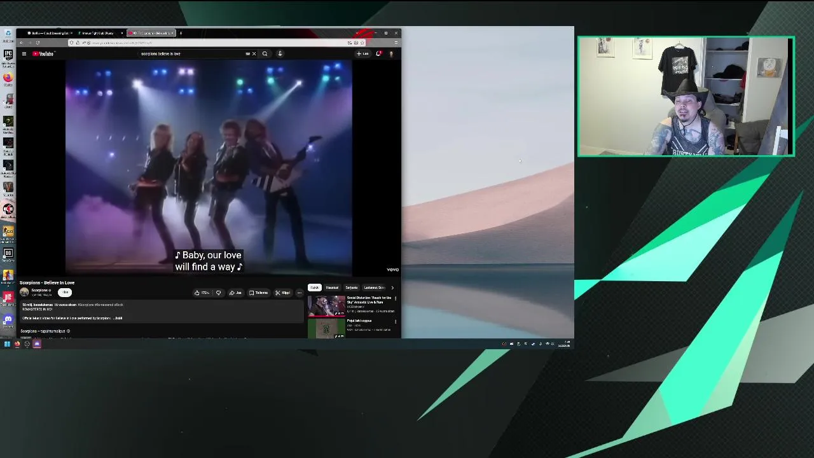Open Firefox-style browser from the taskbar

tap(17, 344)
